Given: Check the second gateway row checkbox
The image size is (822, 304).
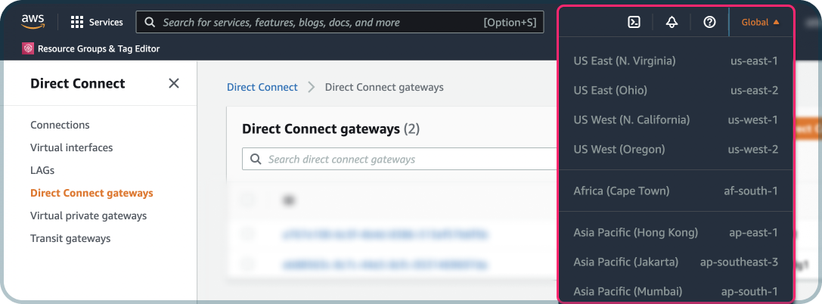Looking at the screenshot, I should (x=248, y=265).
